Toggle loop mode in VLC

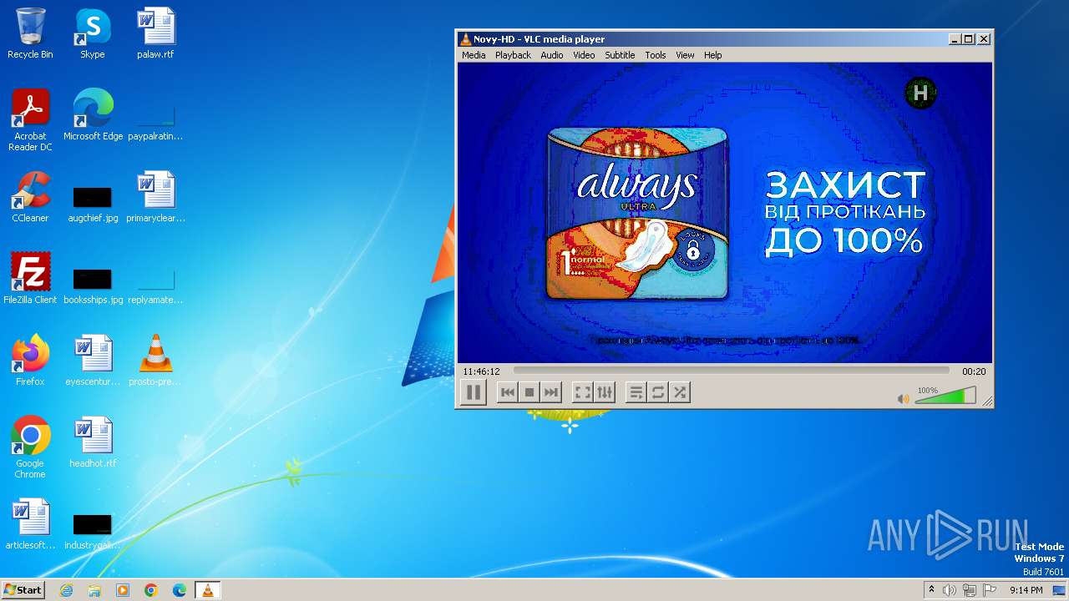658,392
